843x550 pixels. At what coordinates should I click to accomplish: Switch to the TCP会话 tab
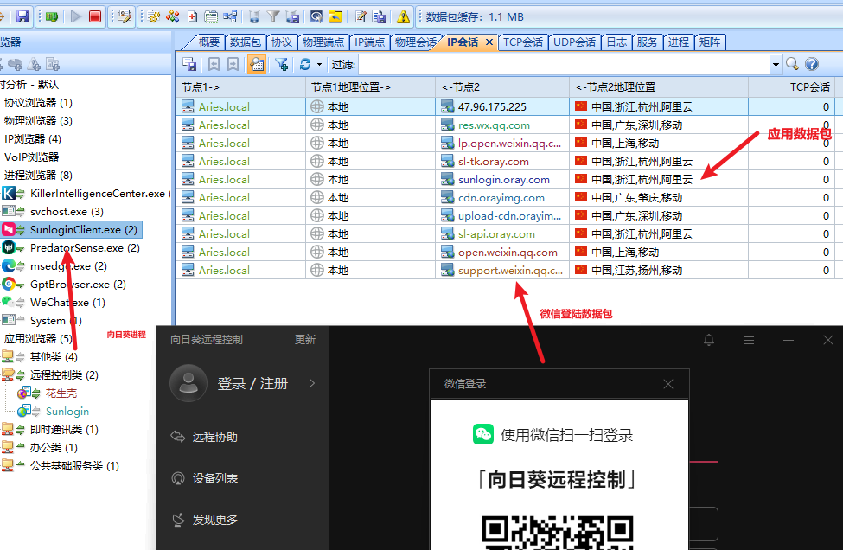tap(522, 42)
